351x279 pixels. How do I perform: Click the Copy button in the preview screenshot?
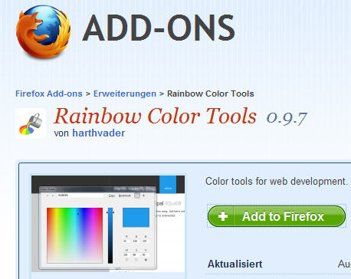[112, 195]
